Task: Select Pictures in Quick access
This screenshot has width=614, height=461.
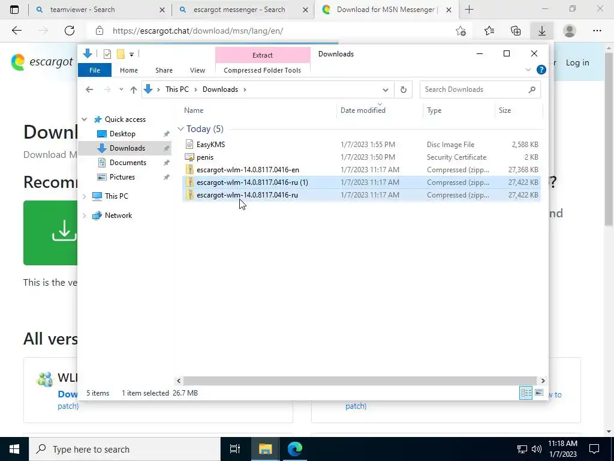Action: coord(122,177)
